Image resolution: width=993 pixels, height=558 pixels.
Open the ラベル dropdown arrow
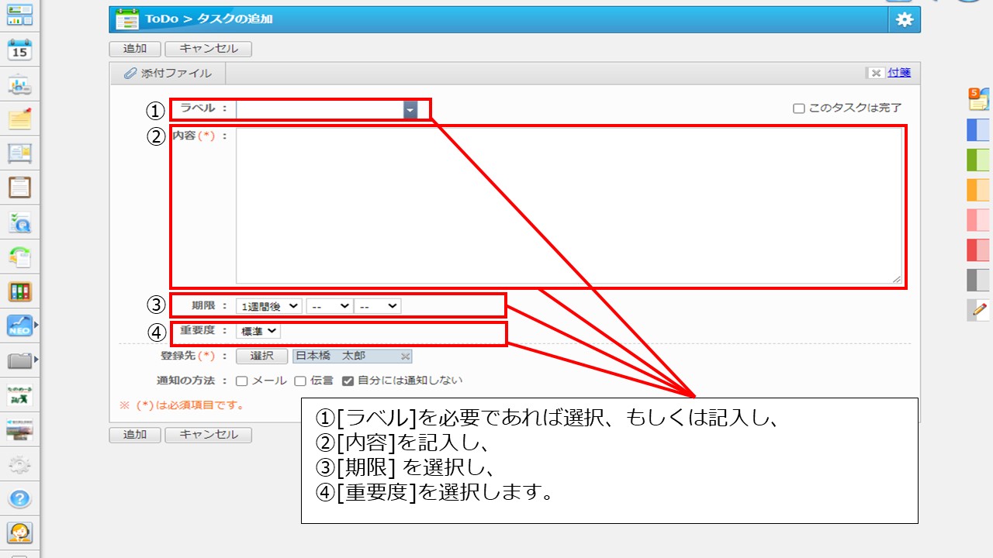(410, 111)
